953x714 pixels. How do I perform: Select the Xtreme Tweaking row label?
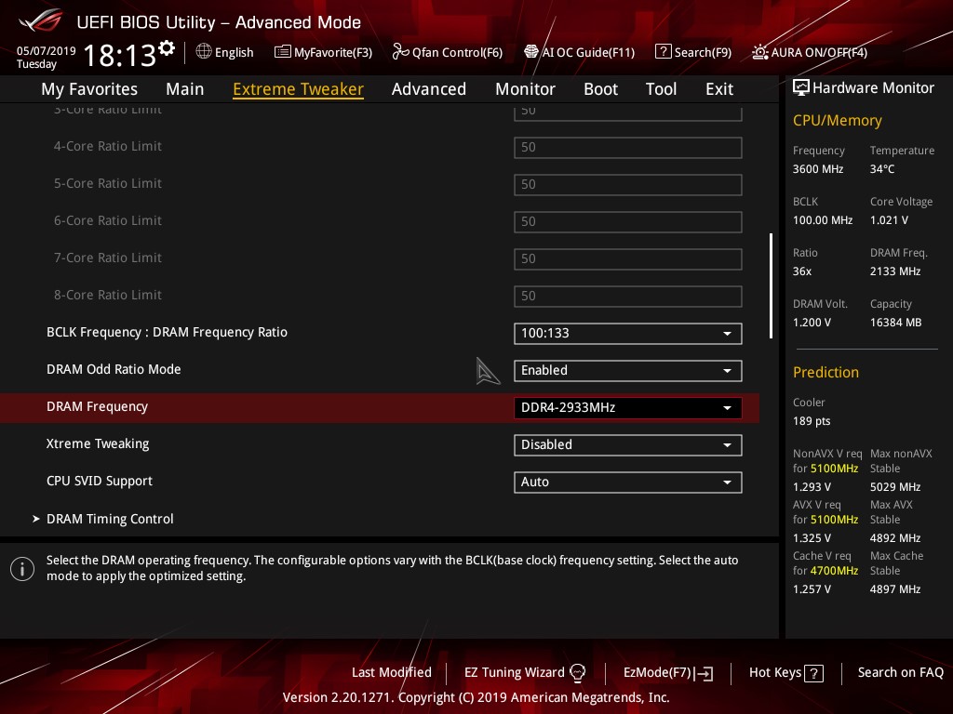coord(98,443)
